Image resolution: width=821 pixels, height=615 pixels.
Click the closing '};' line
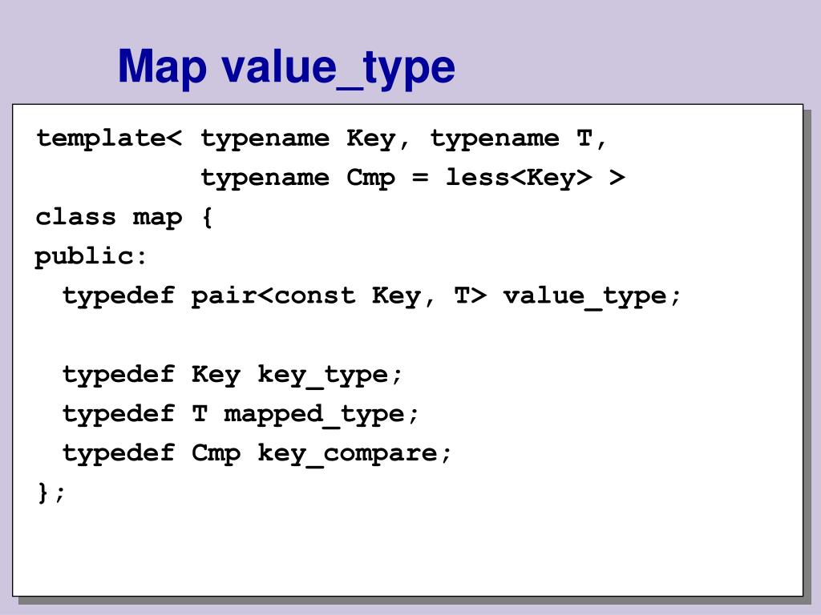[x=51, y=492]
